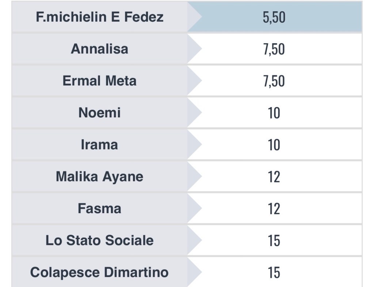The width and height of the screenshot is (374, 287).
Task: Choose the 7,50 odds for Ermal Meta
Action: [274, 81]
